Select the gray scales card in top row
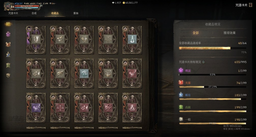The height and width of the screenshot is (137, 256). 108,40
